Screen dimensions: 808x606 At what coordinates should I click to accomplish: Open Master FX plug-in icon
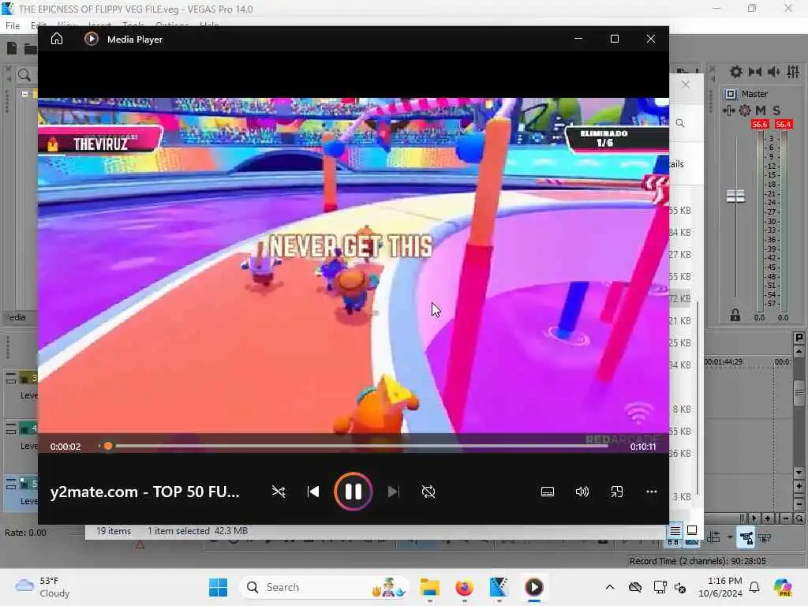(x=728, y=110)
